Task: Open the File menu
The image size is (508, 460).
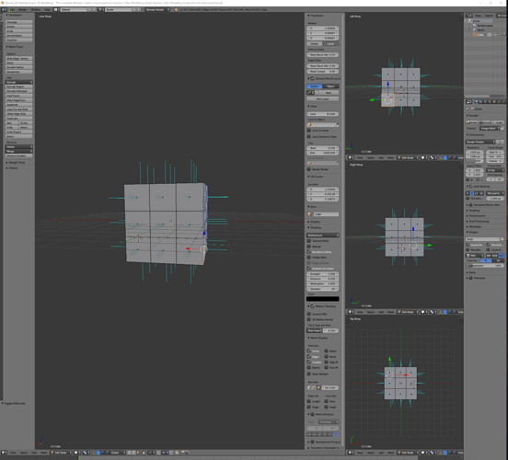Action: pos(12,10)
